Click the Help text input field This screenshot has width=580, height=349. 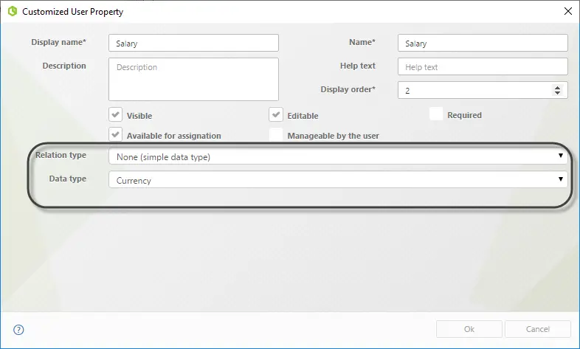tap(483, 66)
